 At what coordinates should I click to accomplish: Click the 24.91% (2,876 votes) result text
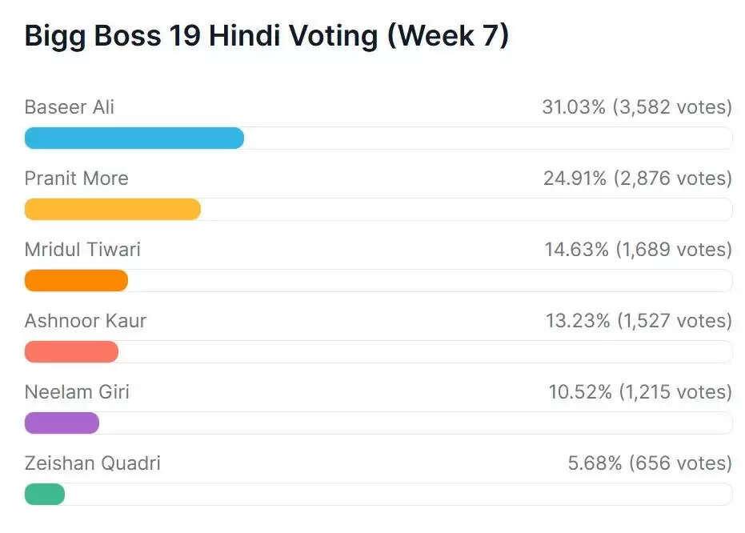point(638,178)
